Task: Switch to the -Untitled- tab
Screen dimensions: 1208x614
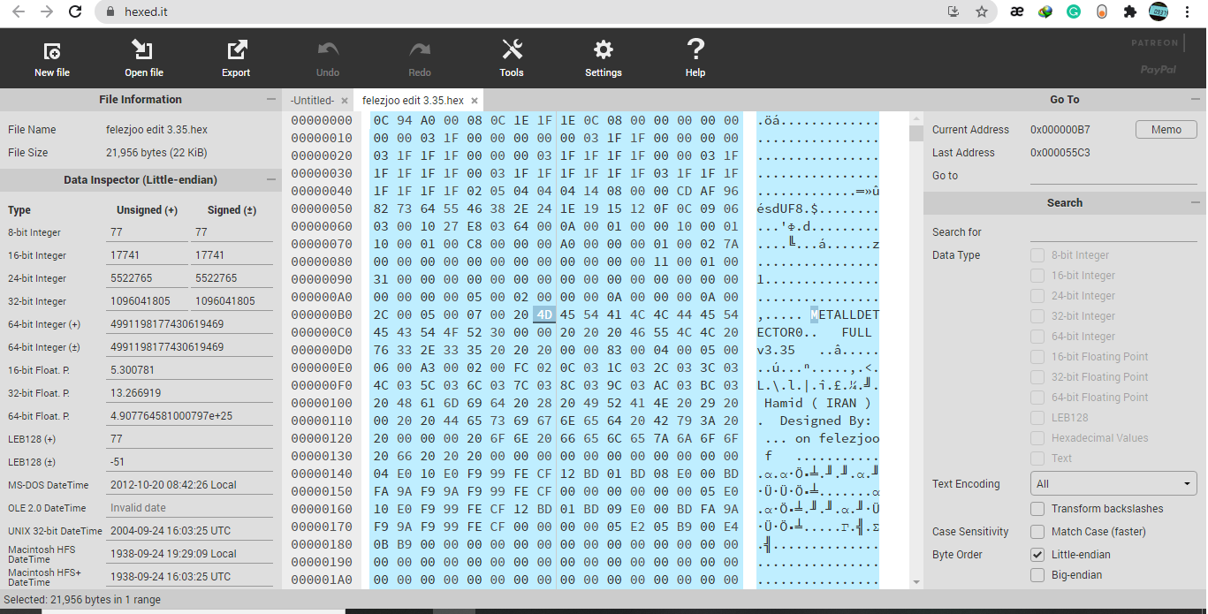Action: (x=312, y=101)
